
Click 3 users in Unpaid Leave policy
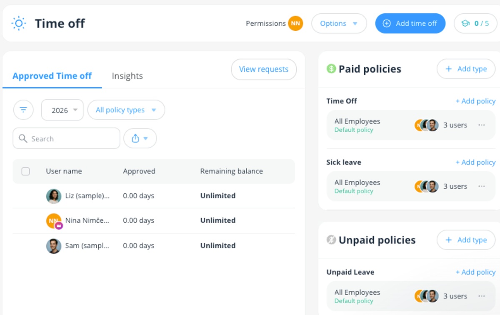click(x=455, y=296)
